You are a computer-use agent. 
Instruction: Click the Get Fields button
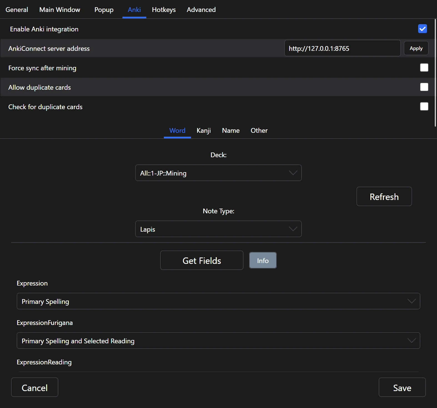coord(202,261)
